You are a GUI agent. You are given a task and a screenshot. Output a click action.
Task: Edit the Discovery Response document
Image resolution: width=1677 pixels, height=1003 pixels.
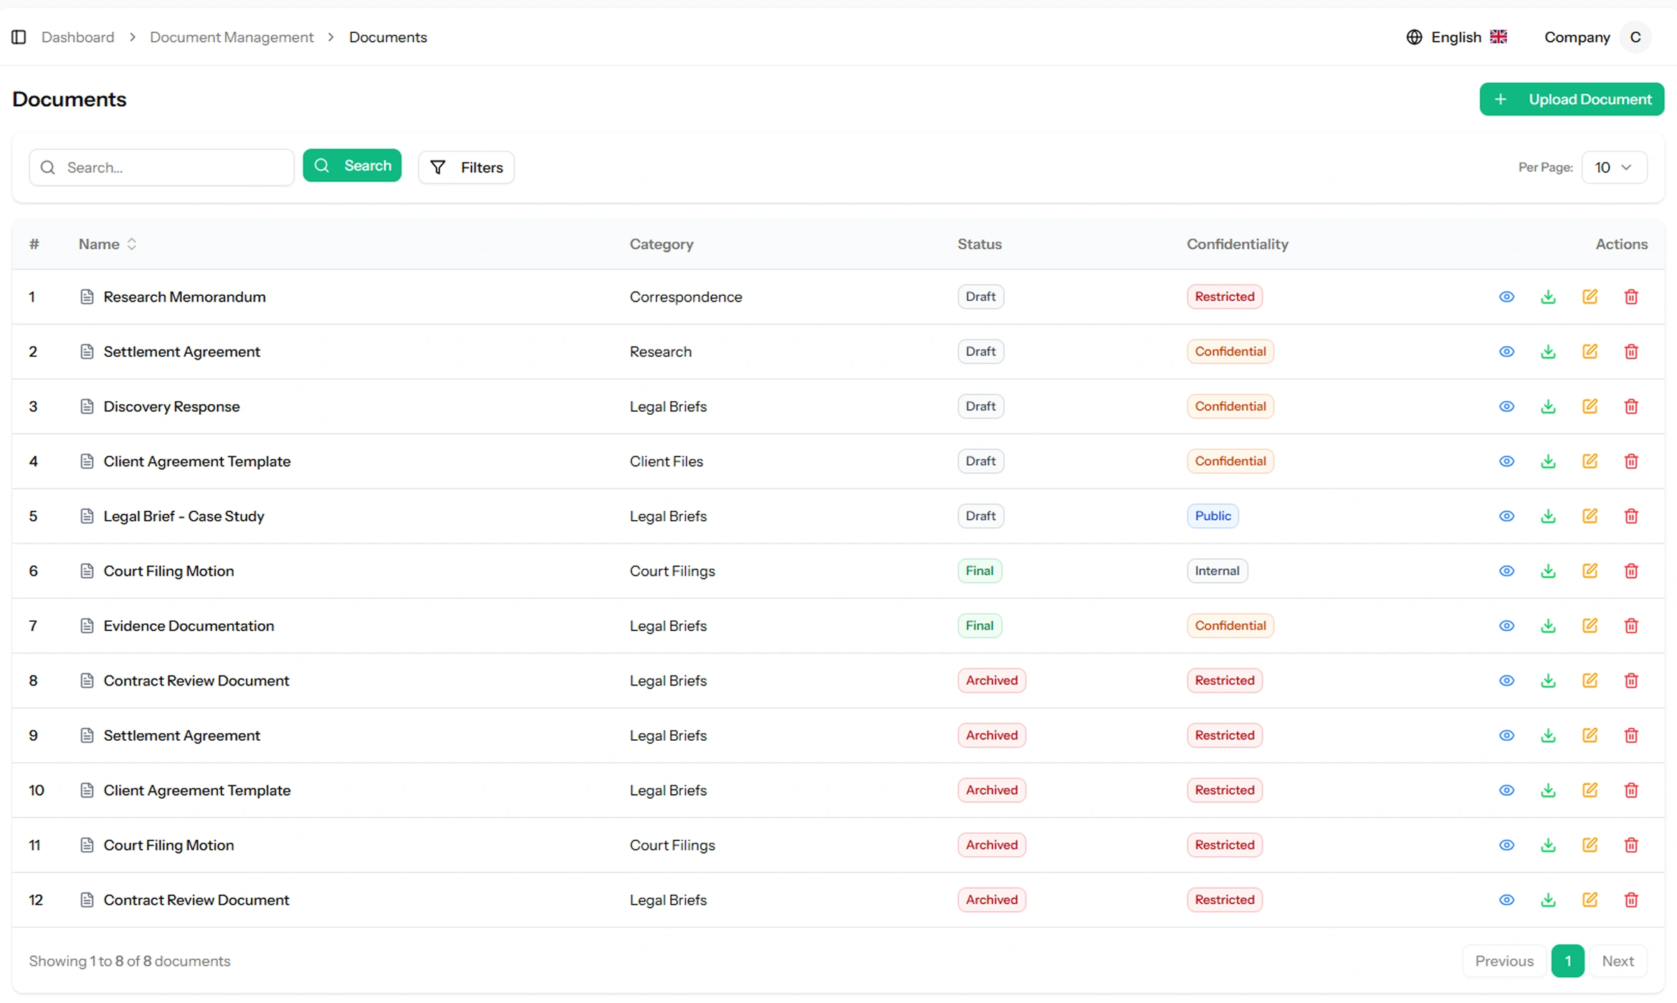pos(1590,406)
